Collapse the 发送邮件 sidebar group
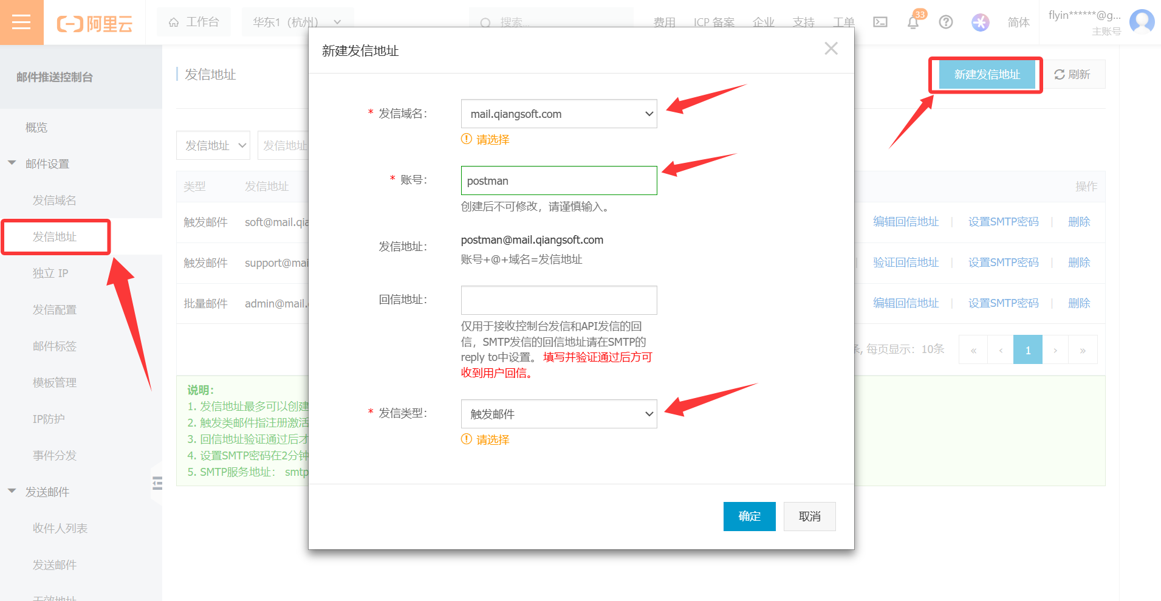1161x601 pixels. click(12, 492)
